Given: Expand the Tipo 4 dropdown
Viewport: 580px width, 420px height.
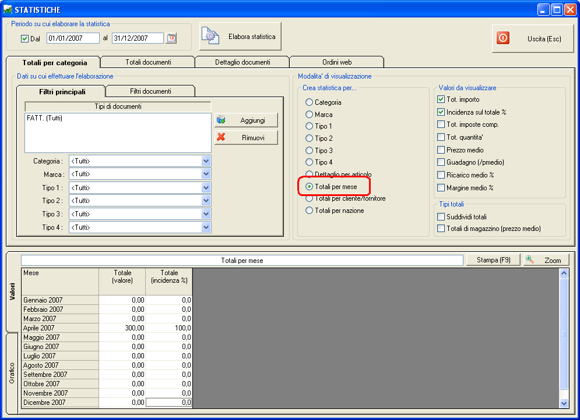Looking at the screenshot, I should click(x=205, y=227).
